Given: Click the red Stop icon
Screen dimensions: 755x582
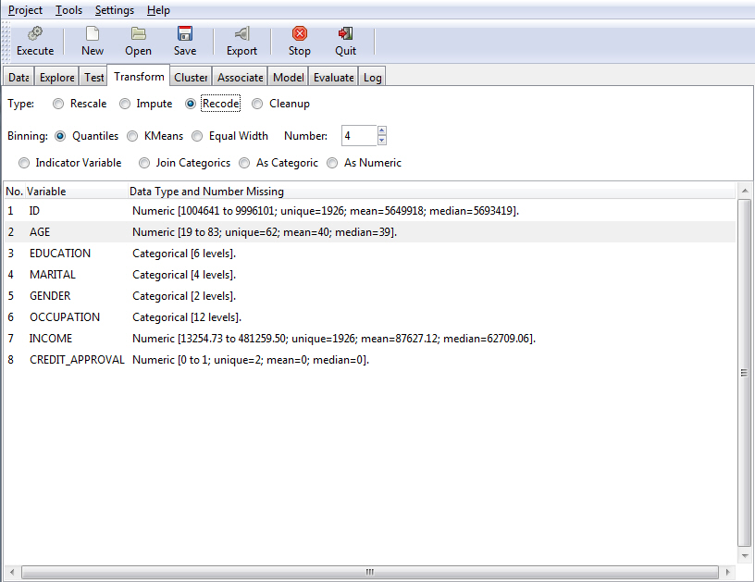Looking at the screenshot, I should 299,33.
